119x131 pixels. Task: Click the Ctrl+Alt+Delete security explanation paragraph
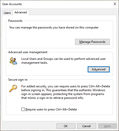click(x=66, y=92)
